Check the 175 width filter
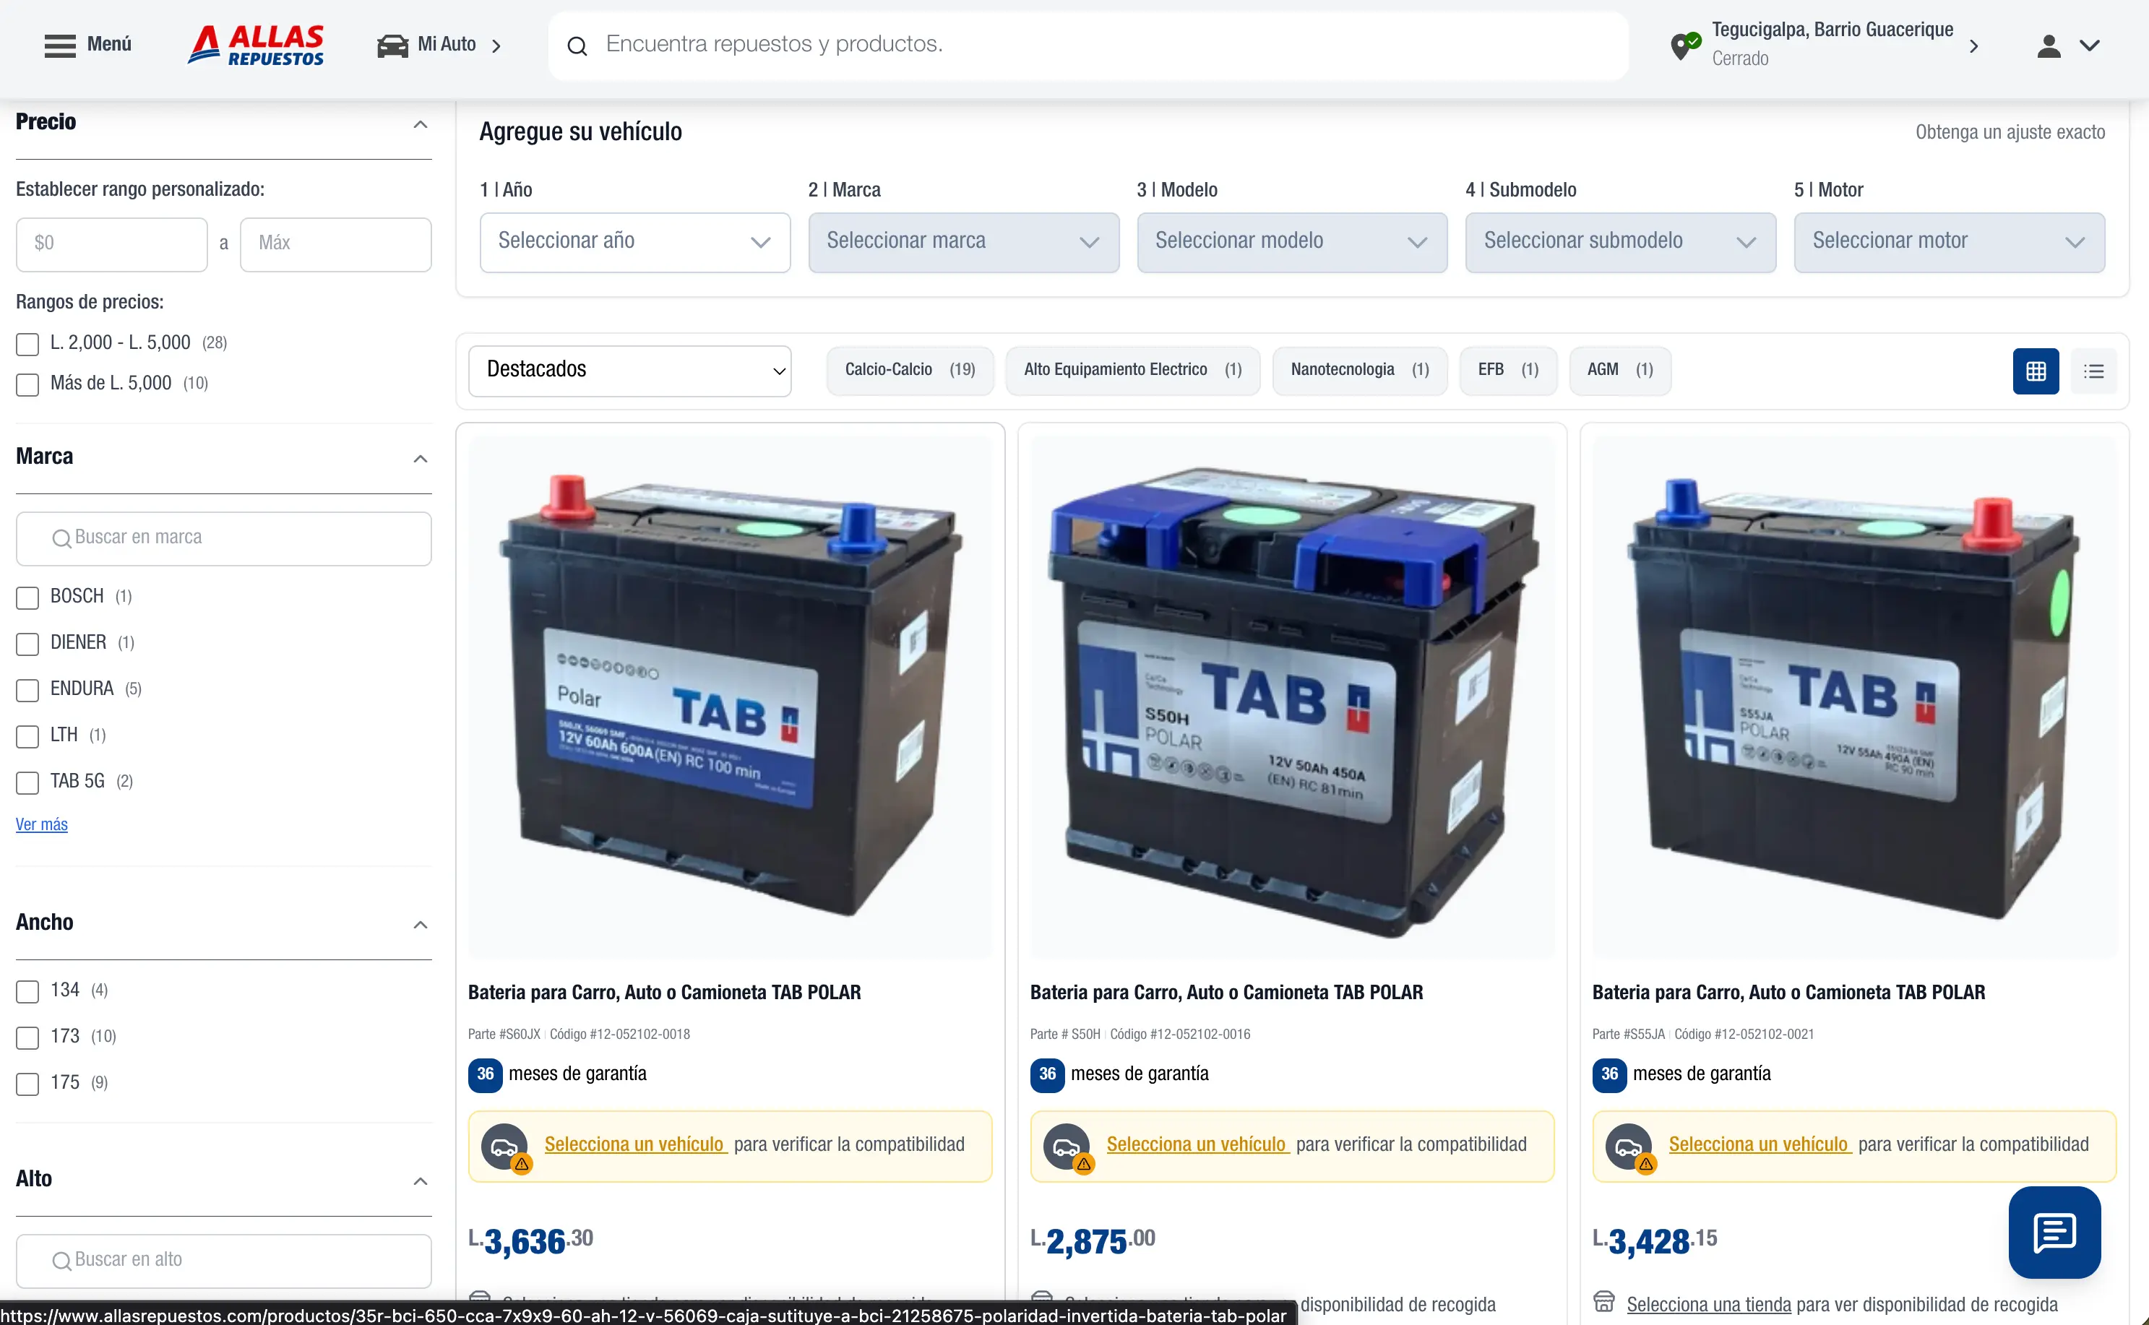Image resolution: width=2149 pixels, height=1325 pixels. (27, 1085)
